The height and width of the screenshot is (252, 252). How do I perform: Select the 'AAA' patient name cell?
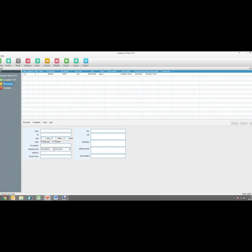78,74
